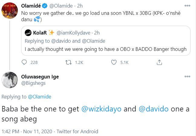Screen dimensions: 196x136
Task: Click KolaR's small avatar in quoted tweet
Action: [x=28, y=32]
